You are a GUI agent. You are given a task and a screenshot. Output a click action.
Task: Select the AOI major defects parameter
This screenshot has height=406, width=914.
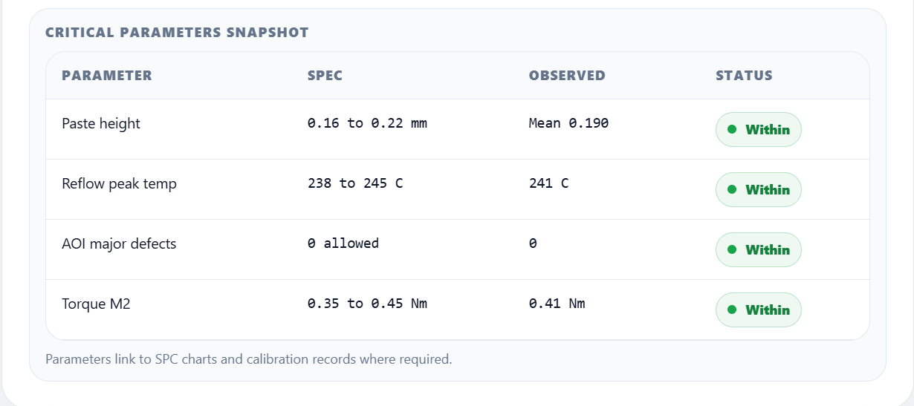[119, 244]
